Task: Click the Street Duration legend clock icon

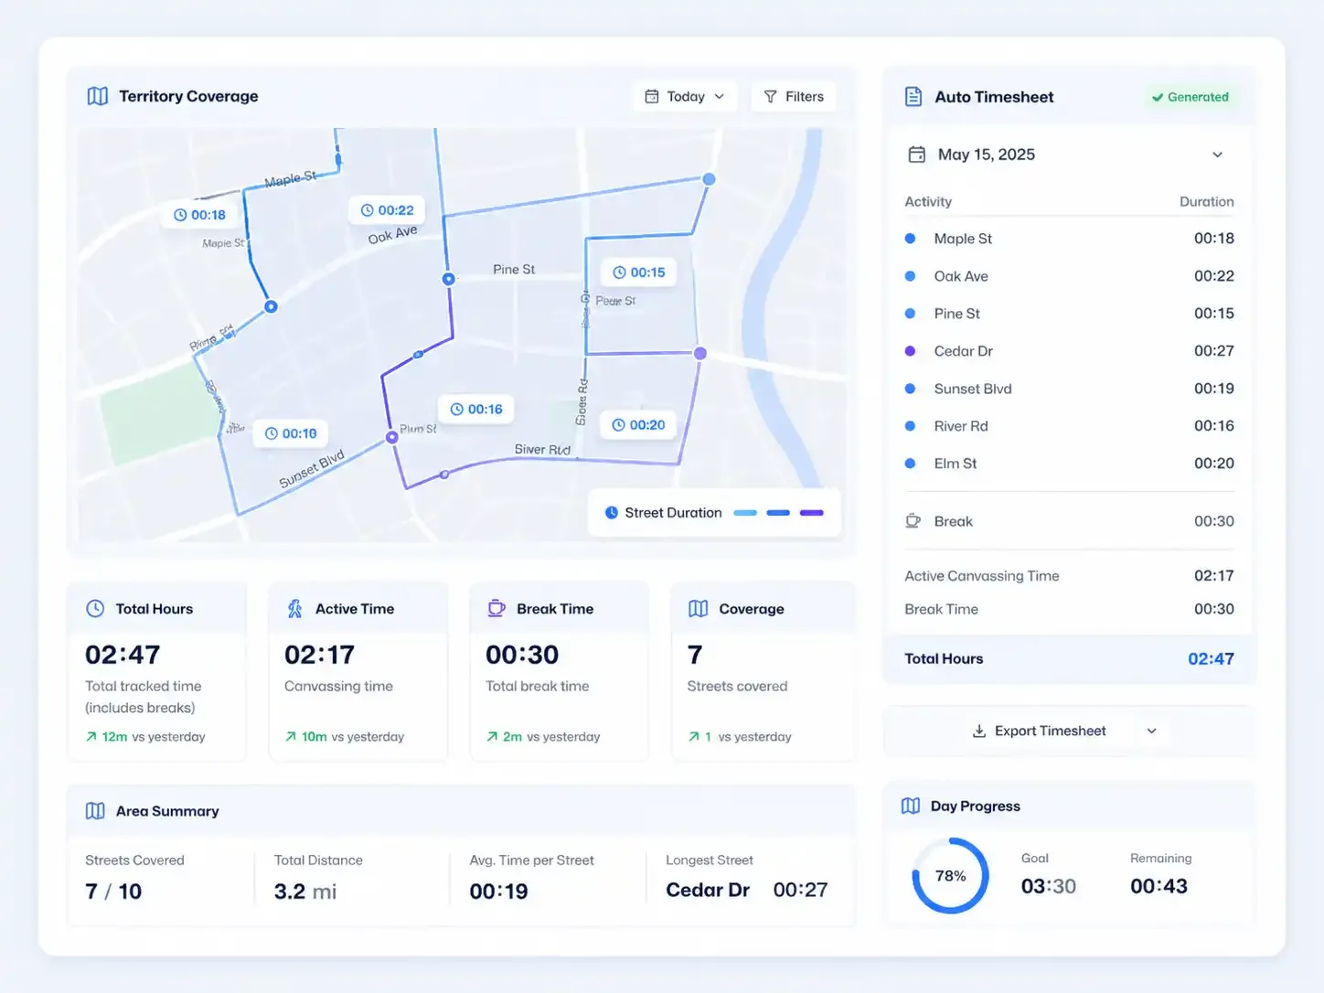Action: pyautogui.click(x=612, y=513)
